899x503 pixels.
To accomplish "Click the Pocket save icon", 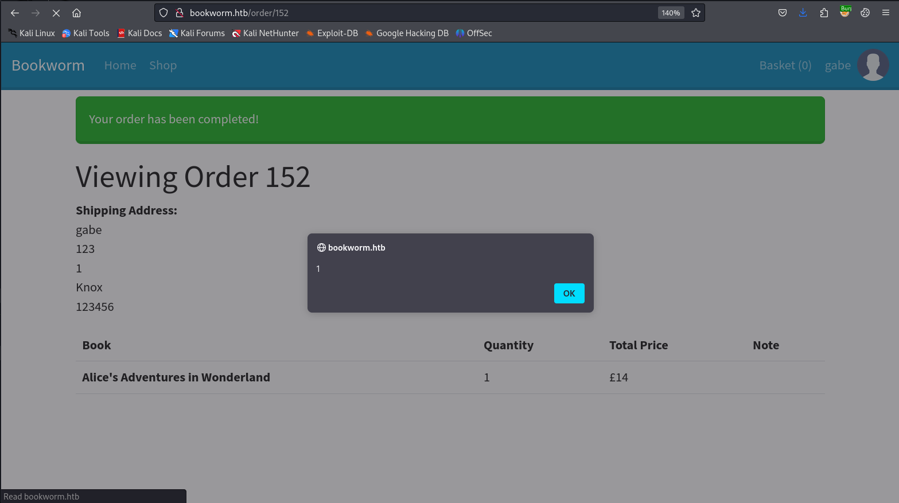I will [x=782, y=13].
